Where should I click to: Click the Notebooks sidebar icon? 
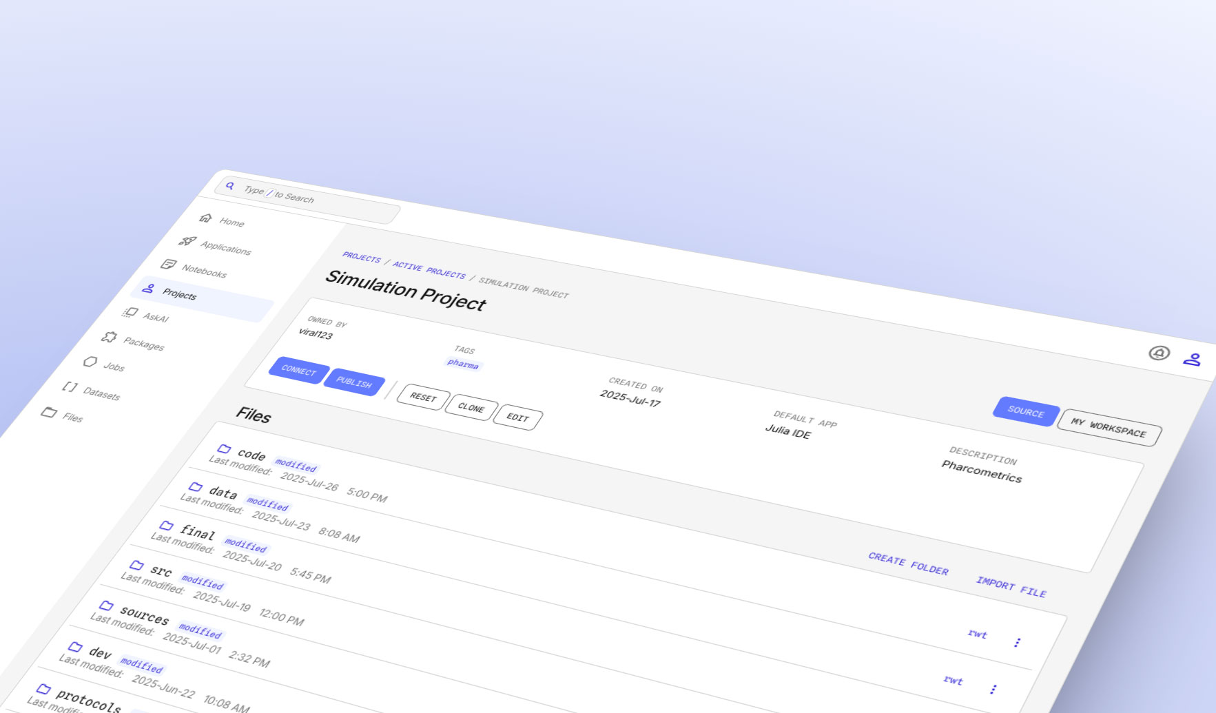tap(168, 265)
